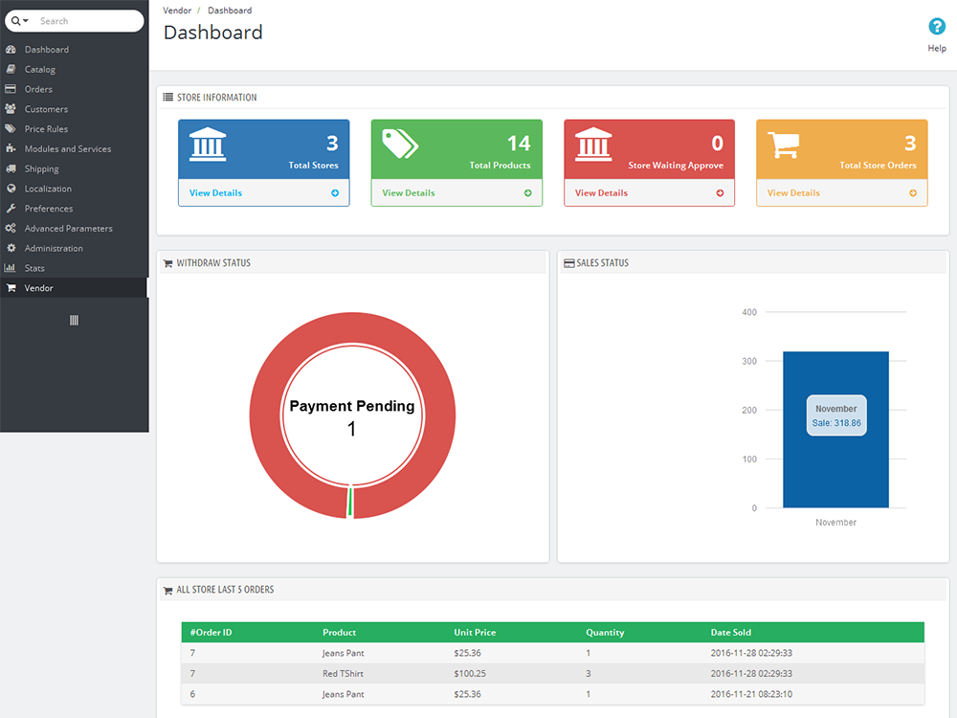Screen dimensions: 957x718
Task: Click the Sales Status panel heading
Action: tap(602, 263)
